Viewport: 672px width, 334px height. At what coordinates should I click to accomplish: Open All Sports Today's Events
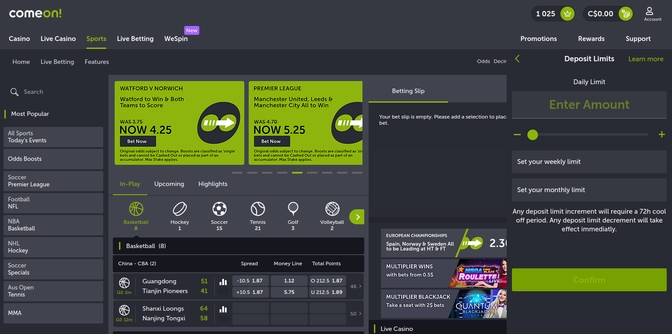click(53, 137)
